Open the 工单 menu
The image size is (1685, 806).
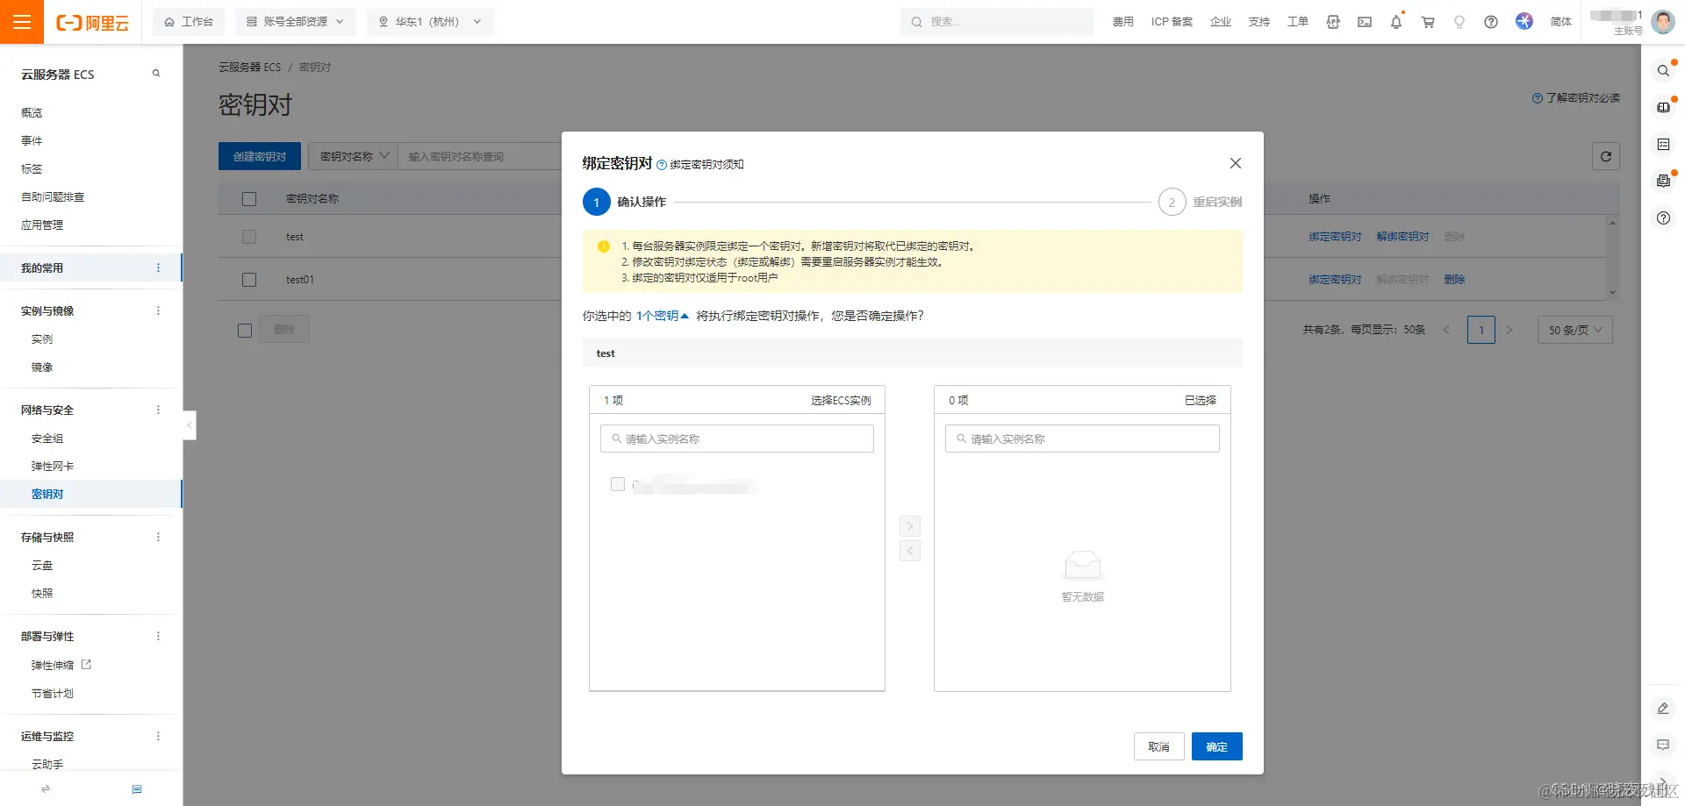pos(1298,22)
